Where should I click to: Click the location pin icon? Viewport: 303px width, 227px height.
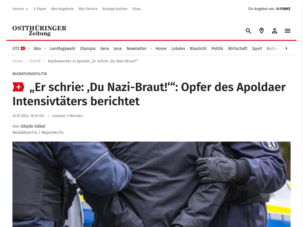click(262, 31)
